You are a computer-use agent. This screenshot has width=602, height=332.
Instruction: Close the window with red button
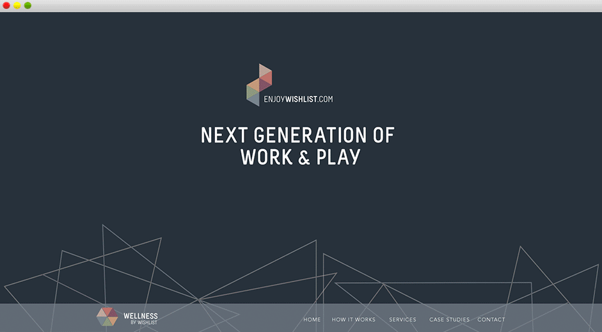(x=6, y=5)
